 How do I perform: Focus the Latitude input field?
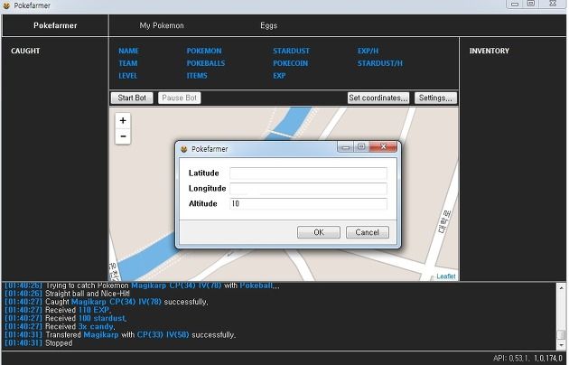pyautogui.click(x=308, y=173)
